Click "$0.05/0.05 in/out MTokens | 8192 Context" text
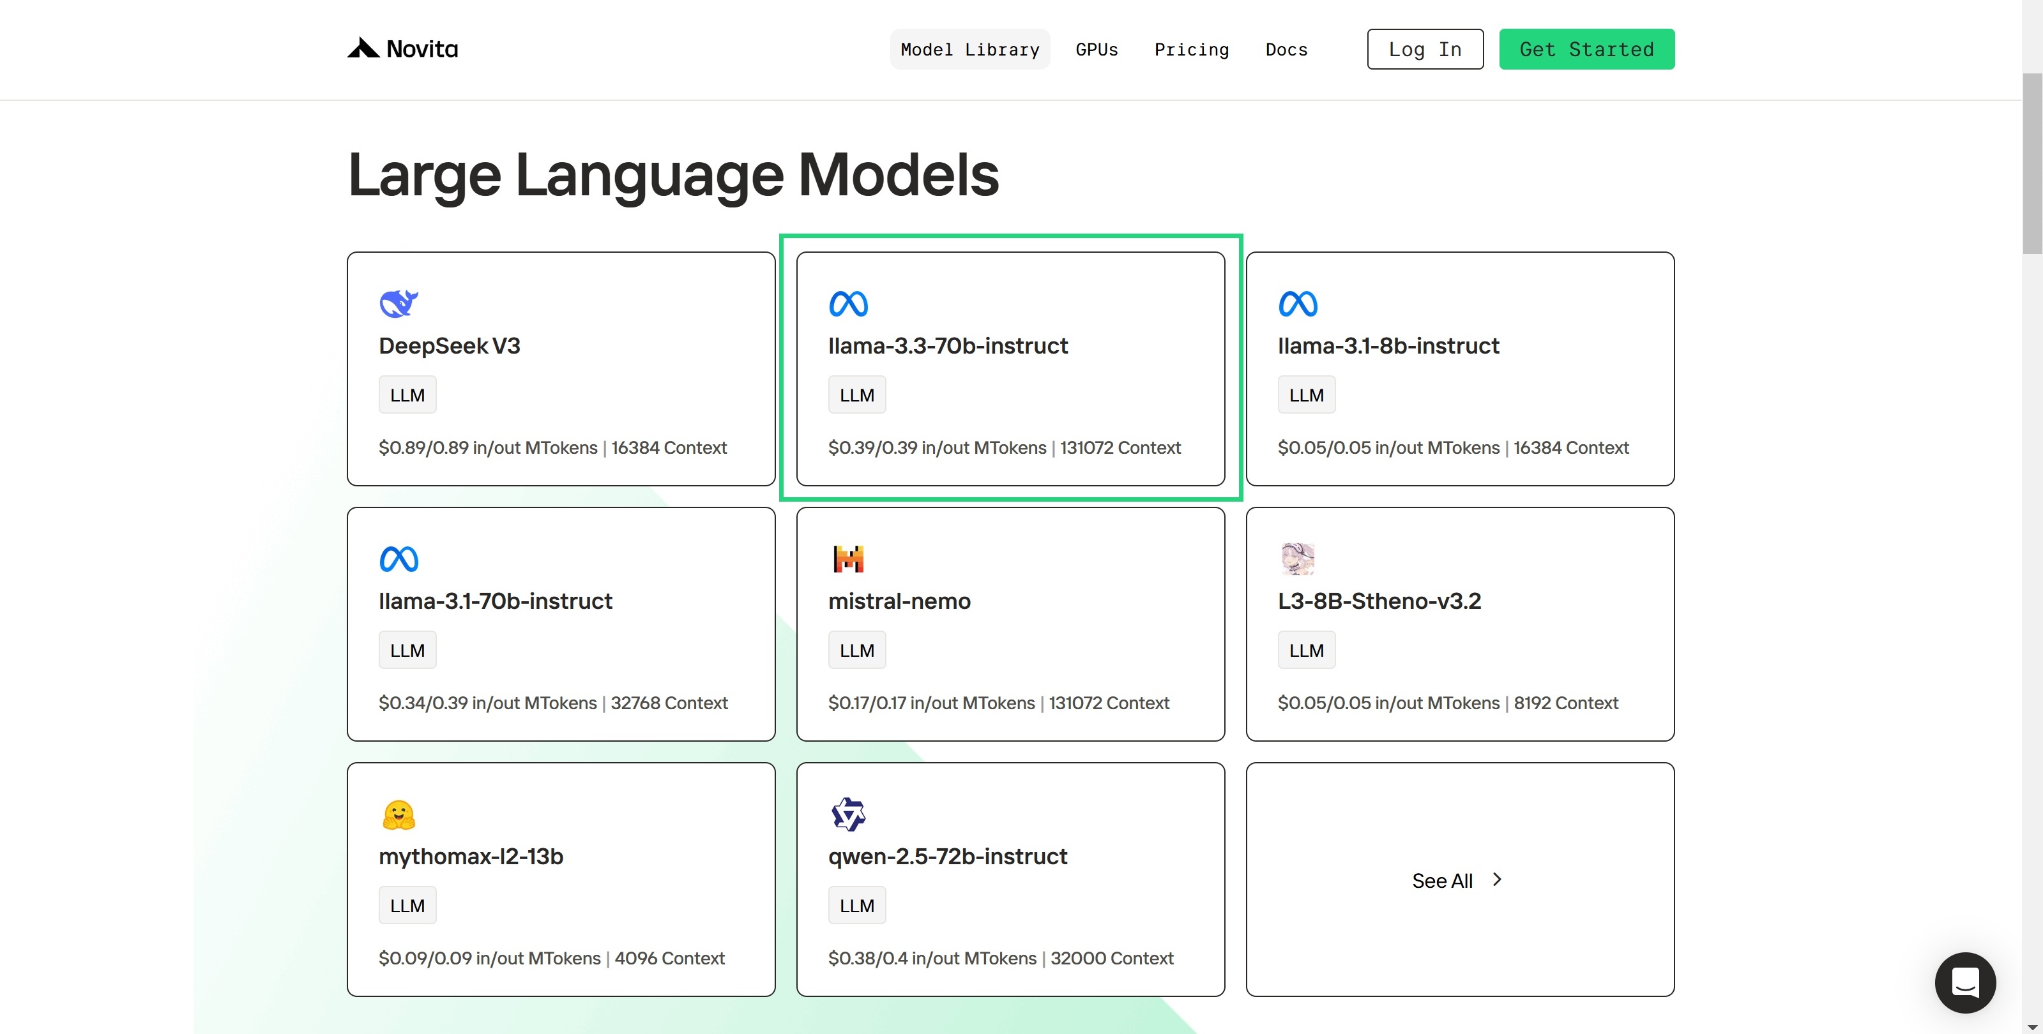This screenshot has width=2043, height=1034. tap(1447, 703)
